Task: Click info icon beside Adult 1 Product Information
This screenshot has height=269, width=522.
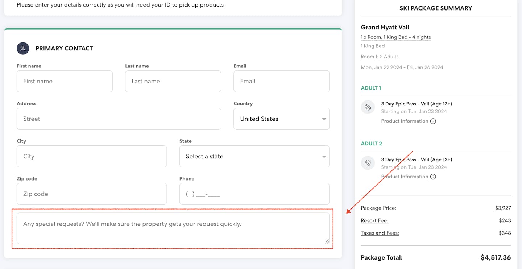Action: (x=433, y=121)
